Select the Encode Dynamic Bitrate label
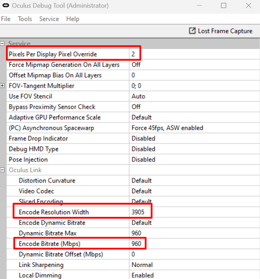Viewport: 260px width, 279px height. click(52, 223)
